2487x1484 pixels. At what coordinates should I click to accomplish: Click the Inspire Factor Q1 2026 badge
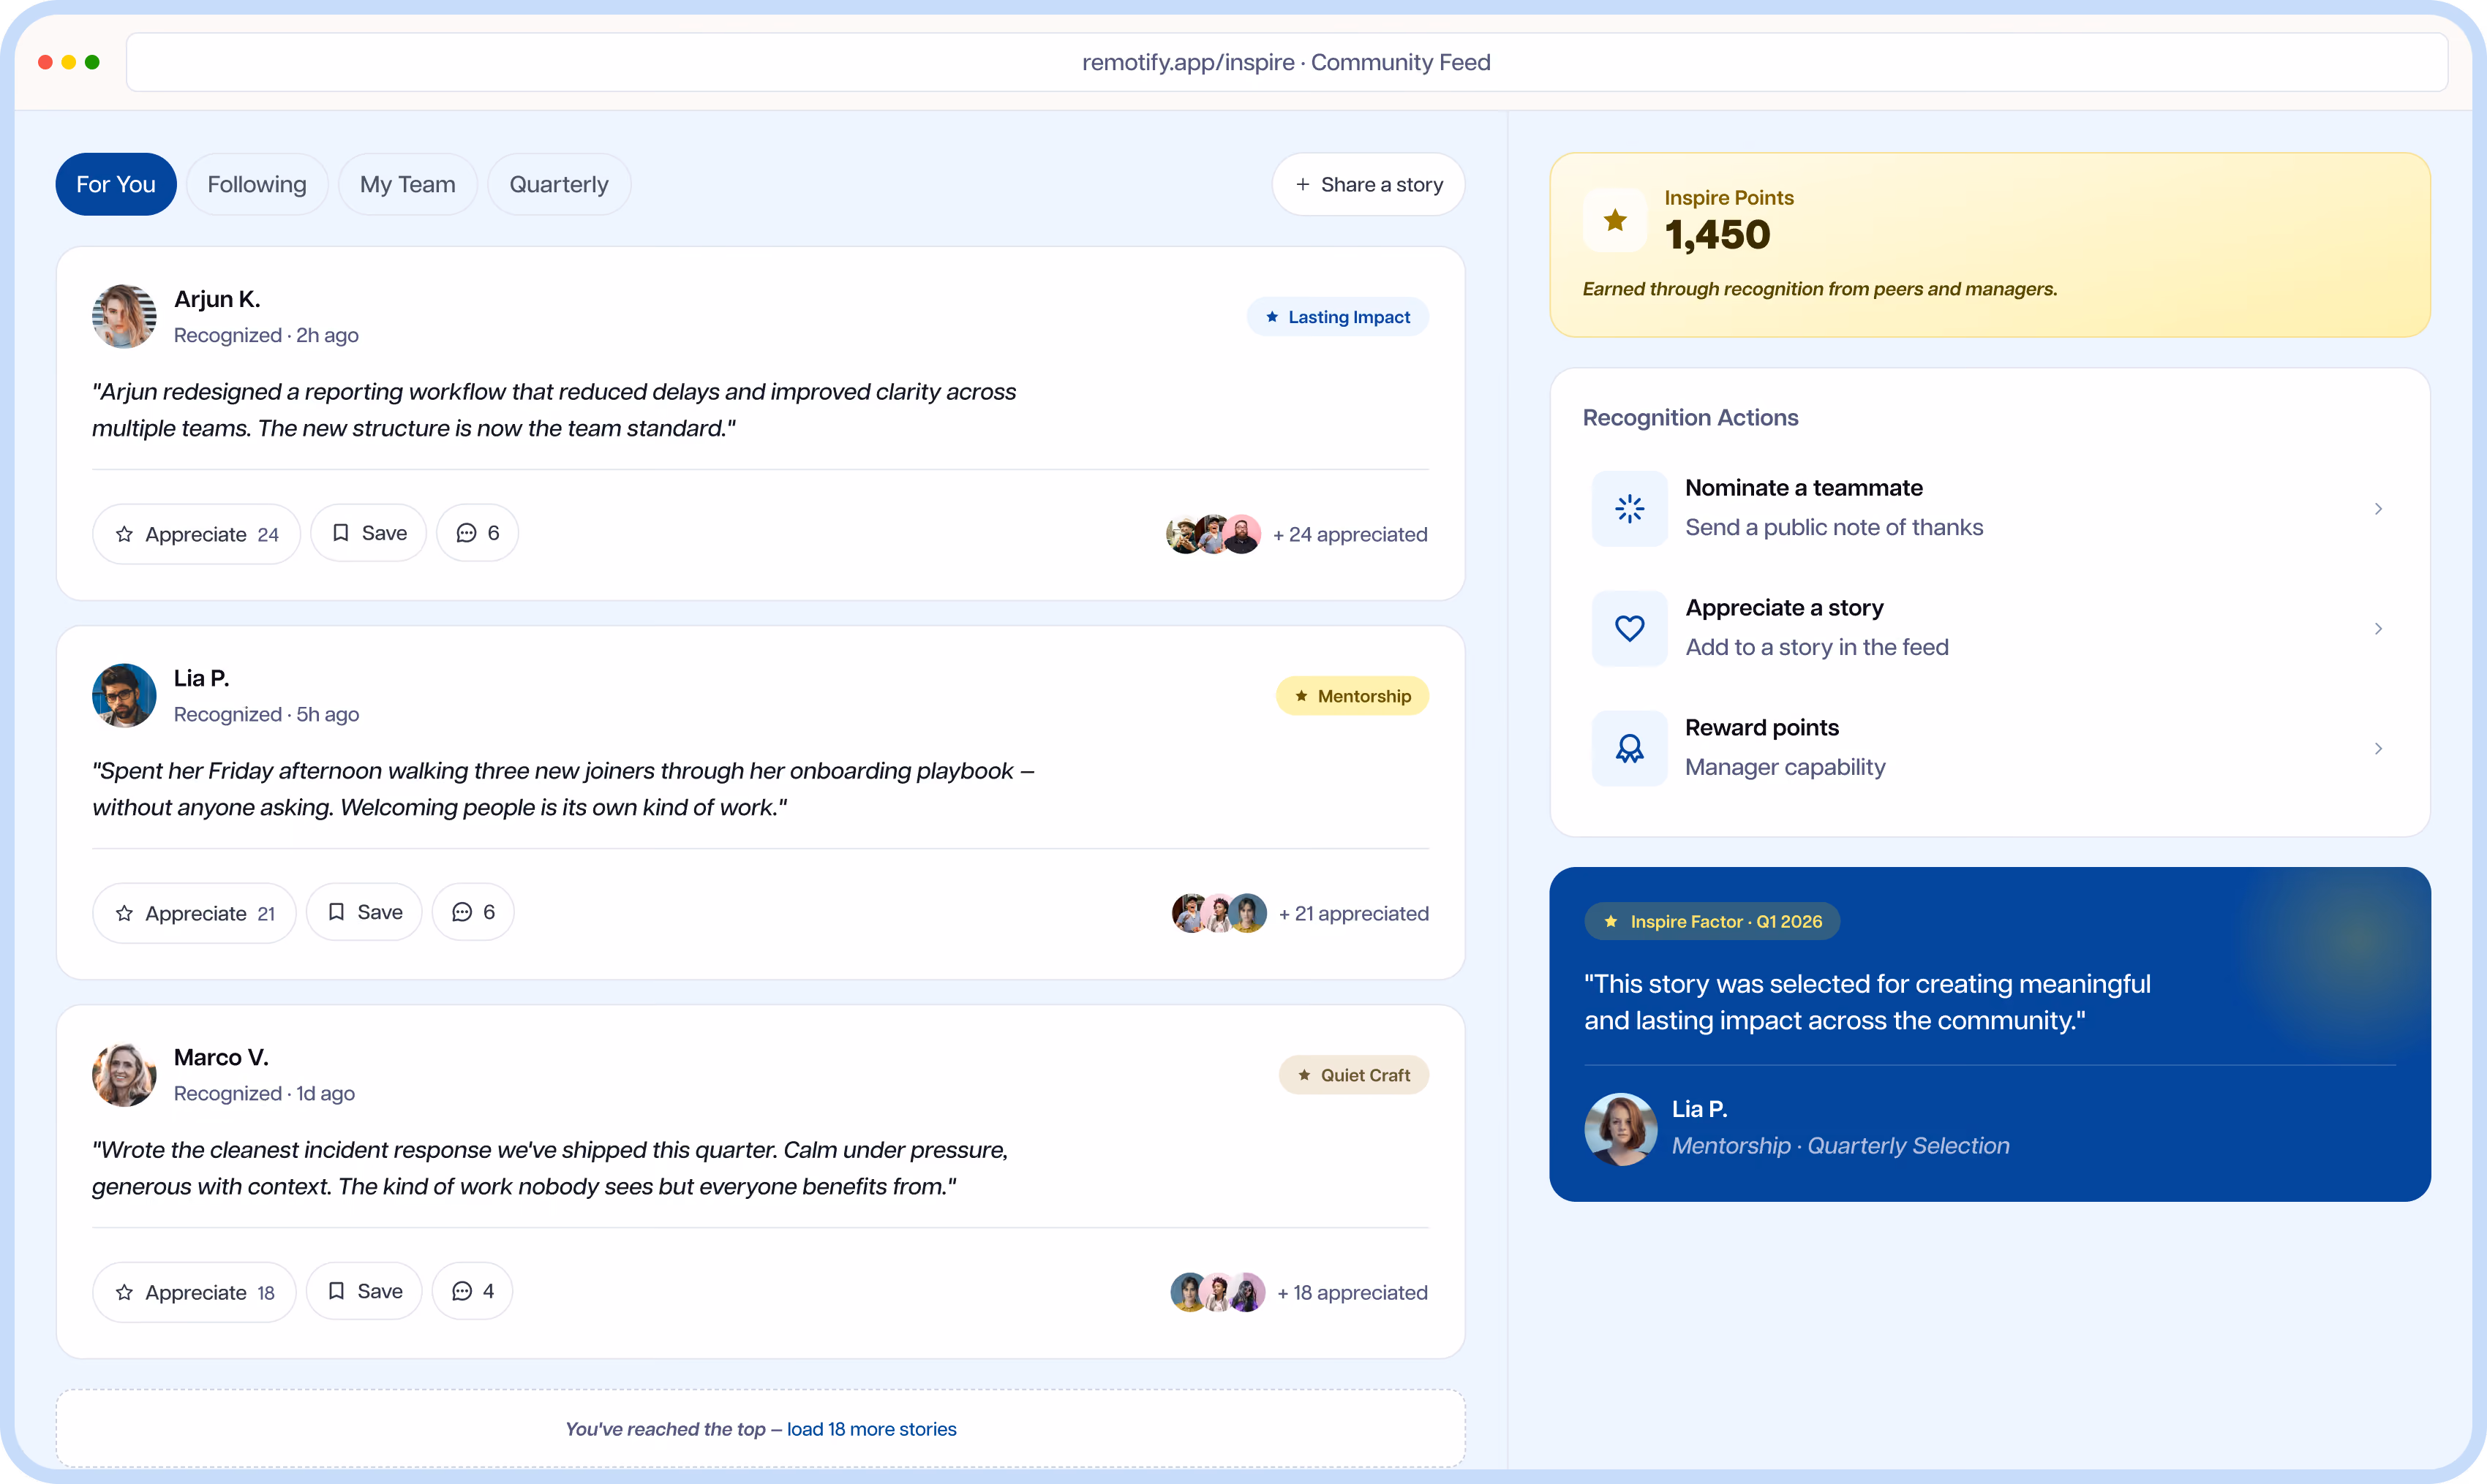click(1712, 921)
